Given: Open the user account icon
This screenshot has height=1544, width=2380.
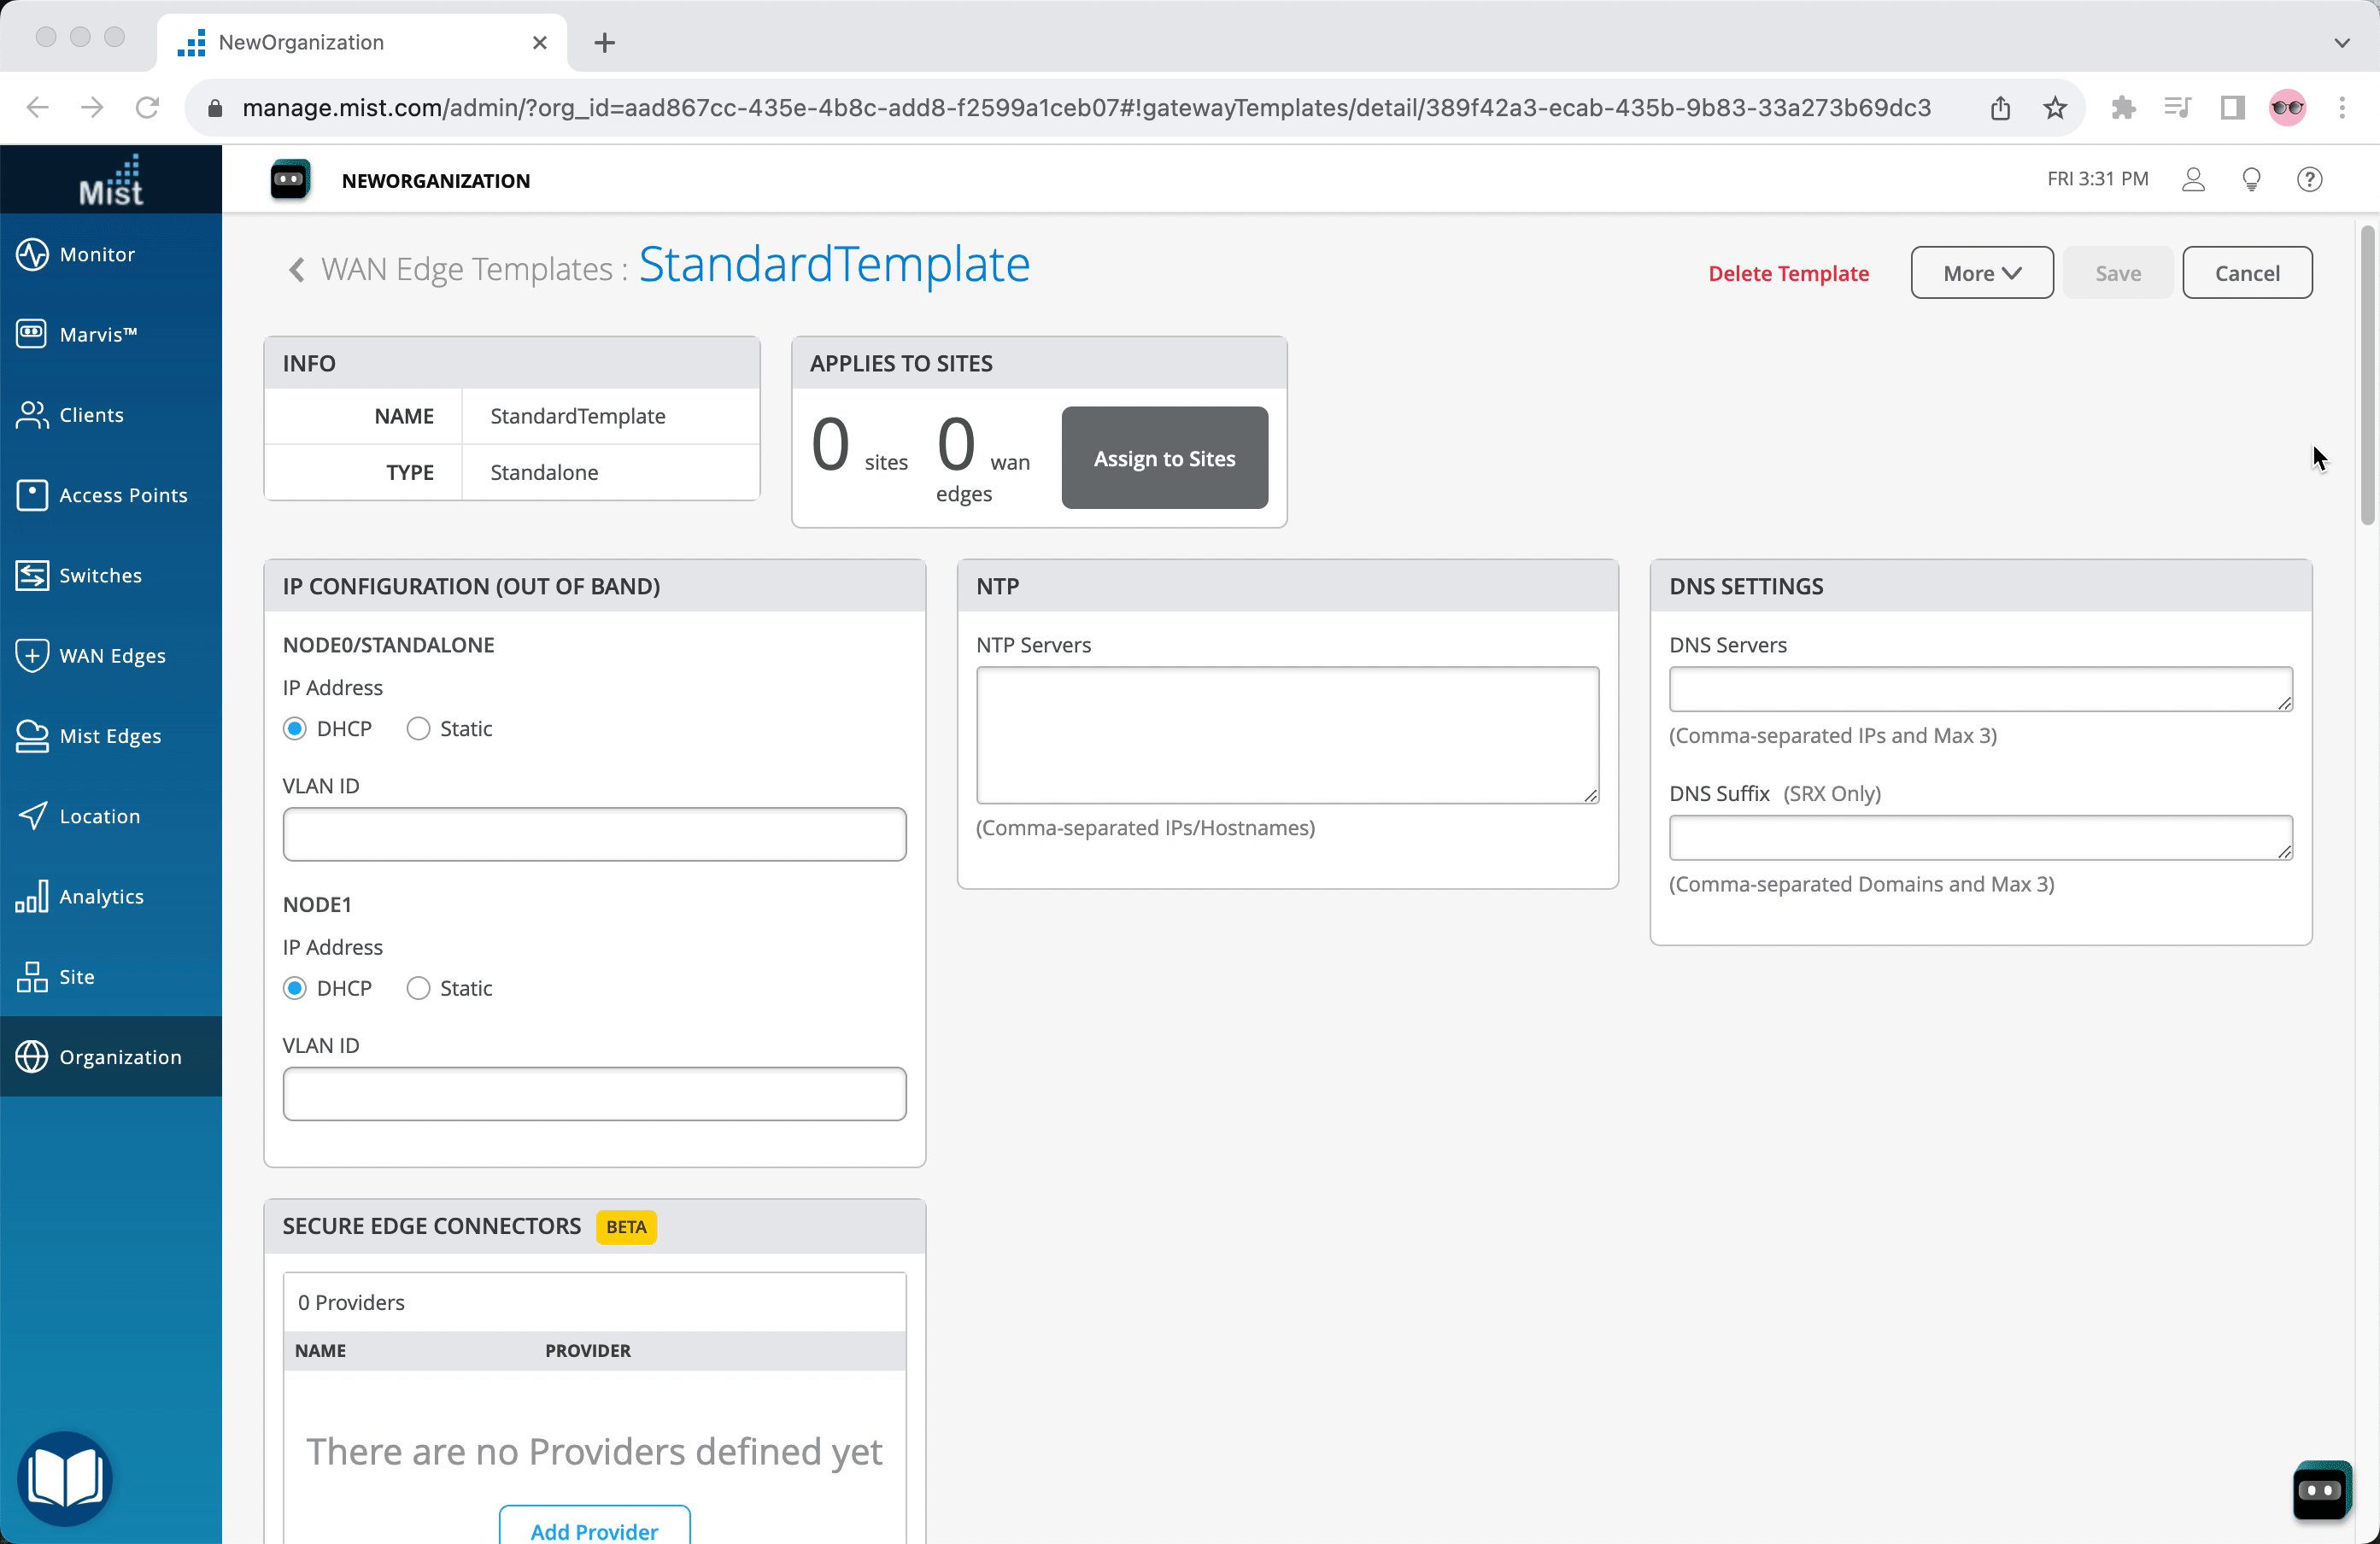Looking at the screenshot, I should coord(2192,180).
